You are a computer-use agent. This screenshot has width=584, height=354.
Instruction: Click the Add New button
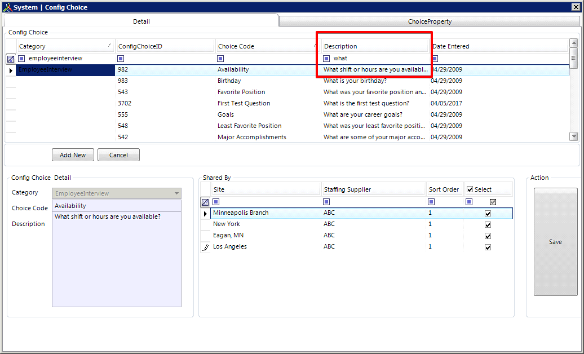coord(73,155)
